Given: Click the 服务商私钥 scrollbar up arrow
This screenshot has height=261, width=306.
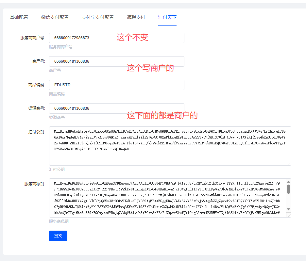Looking at the screenshot, I should [288, 182].
